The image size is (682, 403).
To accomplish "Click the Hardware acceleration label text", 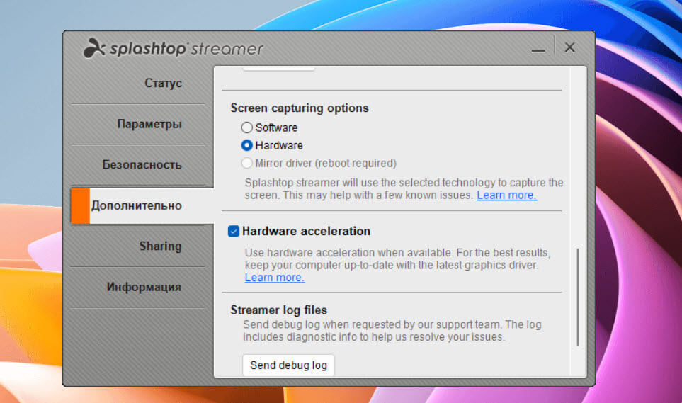I will click(306, 231).
